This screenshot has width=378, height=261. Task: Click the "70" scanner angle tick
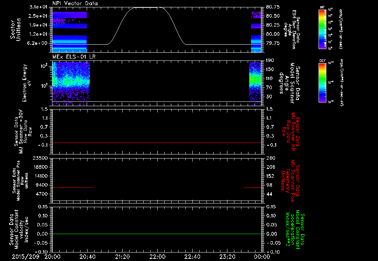(x=269, y=88)
